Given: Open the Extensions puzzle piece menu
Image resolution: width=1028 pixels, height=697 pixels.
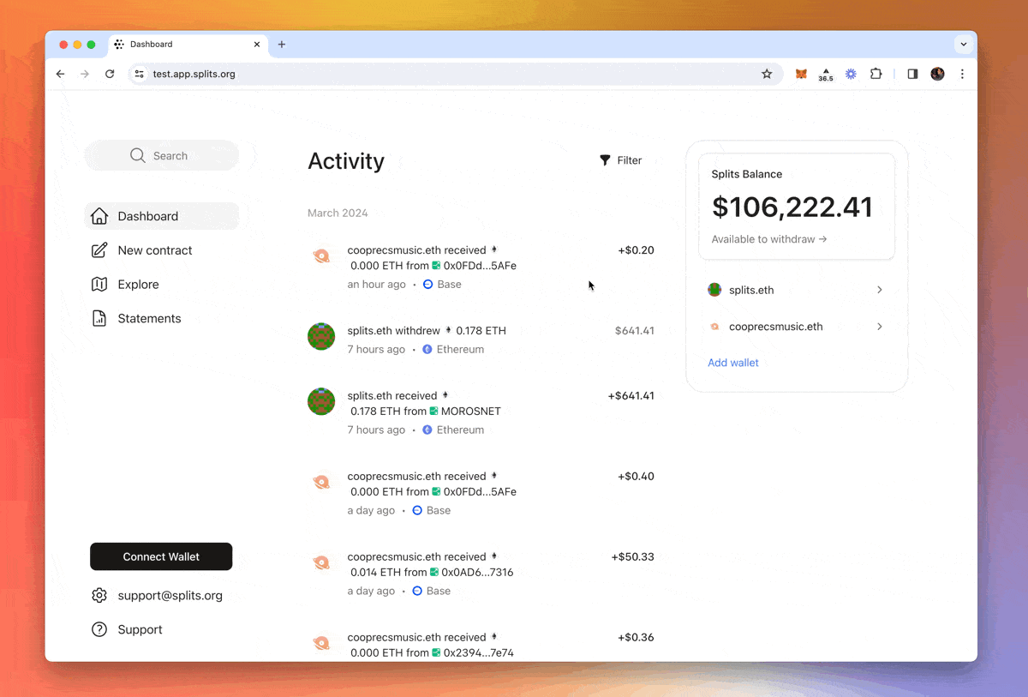Looking at the screenshot, I should click(x=876, y=74).
